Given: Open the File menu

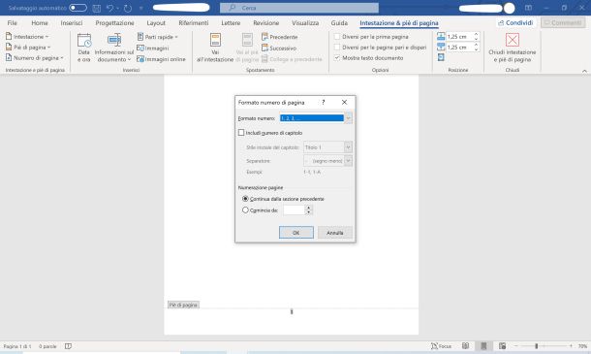Looking at the screenshot, I should pos(12,22).
